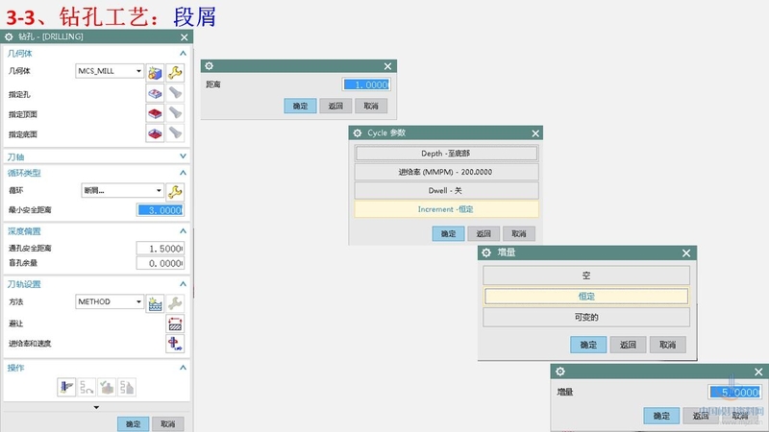Click the avoidance (避让) icon
The height and width of the screenshot is (432, 769).
pyautogui.click(x=175, y=324)
